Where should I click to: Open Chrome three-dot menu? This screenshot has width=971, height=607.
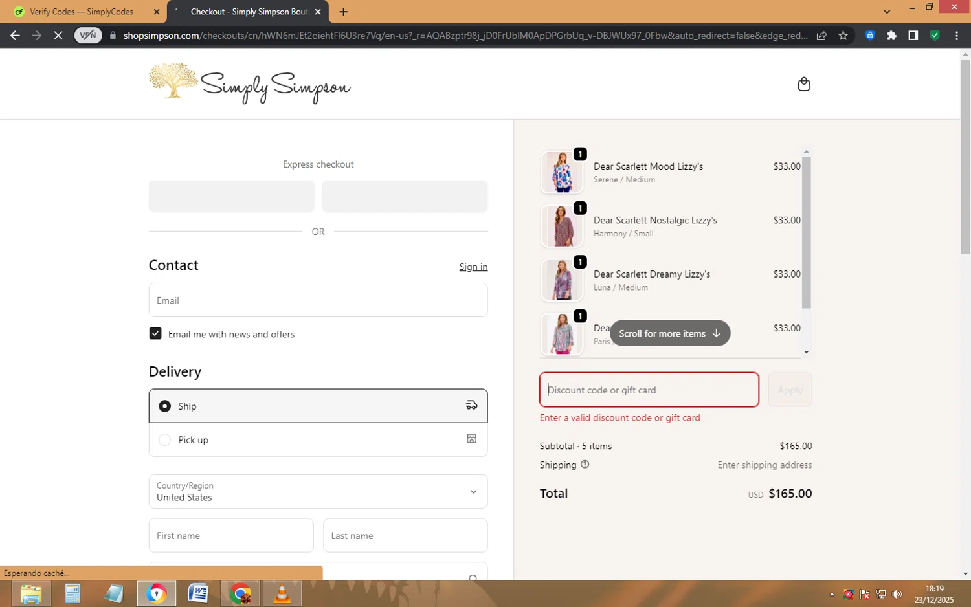click(x=956, y=36)
